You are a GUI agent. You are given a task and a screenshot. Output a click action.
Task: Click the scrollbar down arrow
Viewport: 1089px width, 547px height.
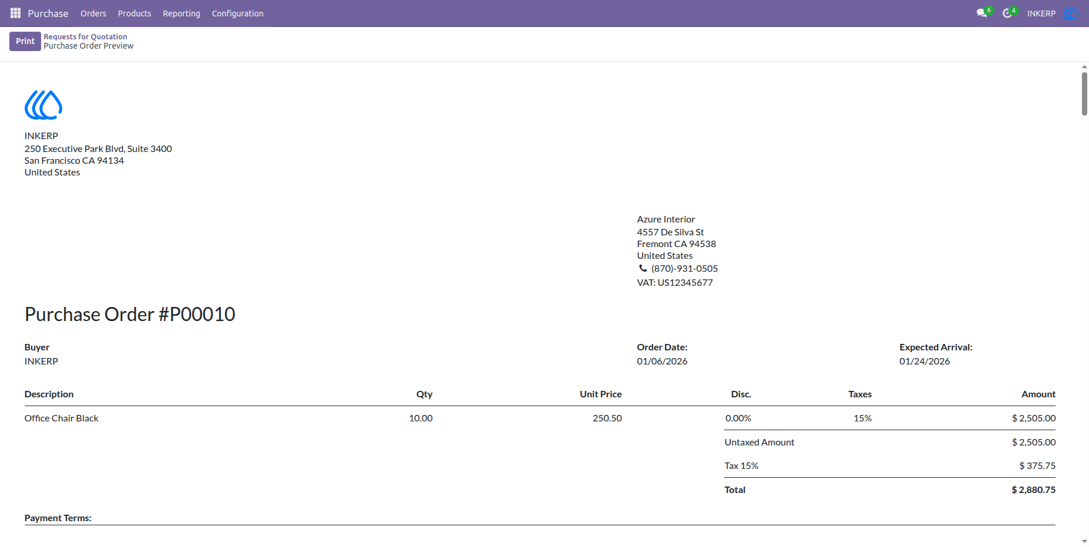(1084, 542)
